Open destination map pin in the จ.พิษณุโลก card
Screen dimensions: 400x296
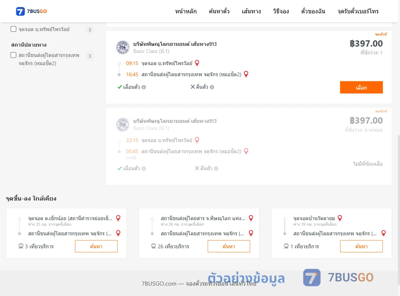coord(251,233)
